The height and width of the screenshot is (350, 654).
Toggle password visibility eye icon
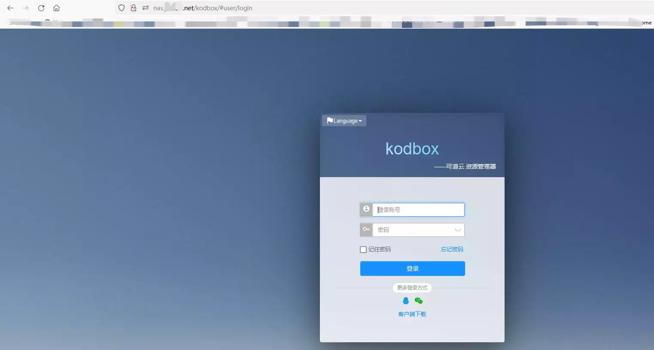point(458,230)
